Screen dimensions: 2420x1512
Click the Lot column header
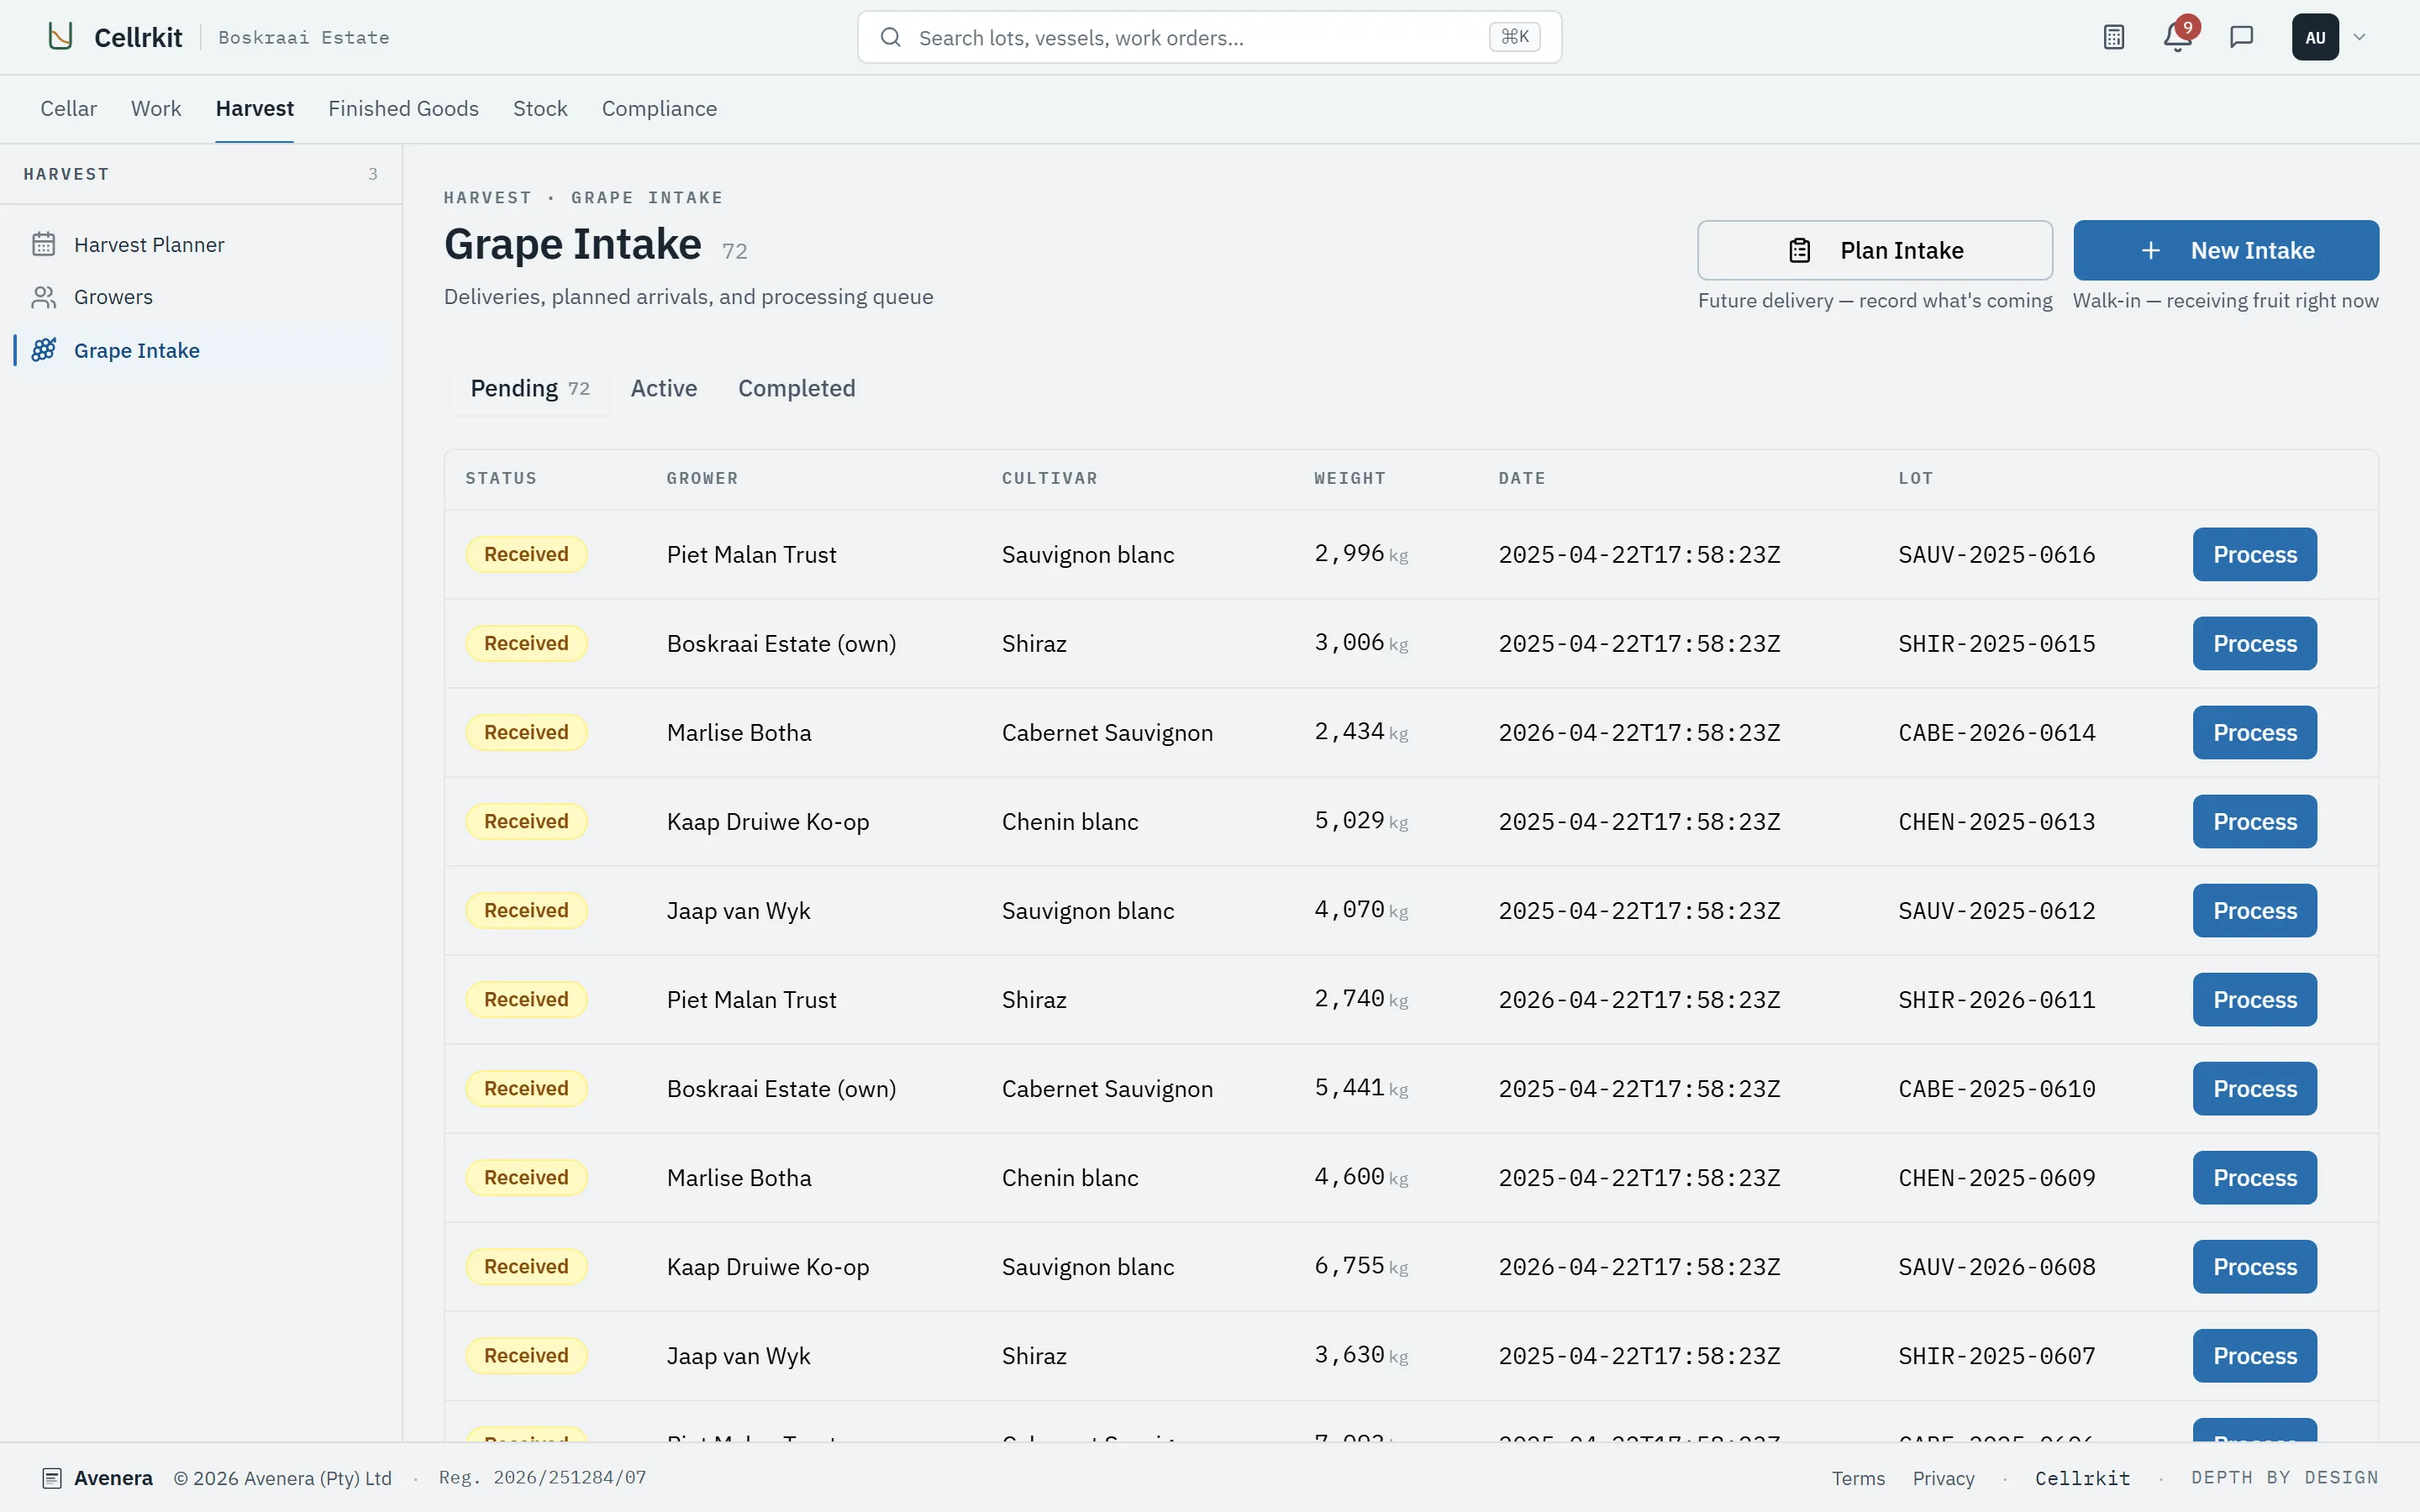click(x=1915, y=478)
